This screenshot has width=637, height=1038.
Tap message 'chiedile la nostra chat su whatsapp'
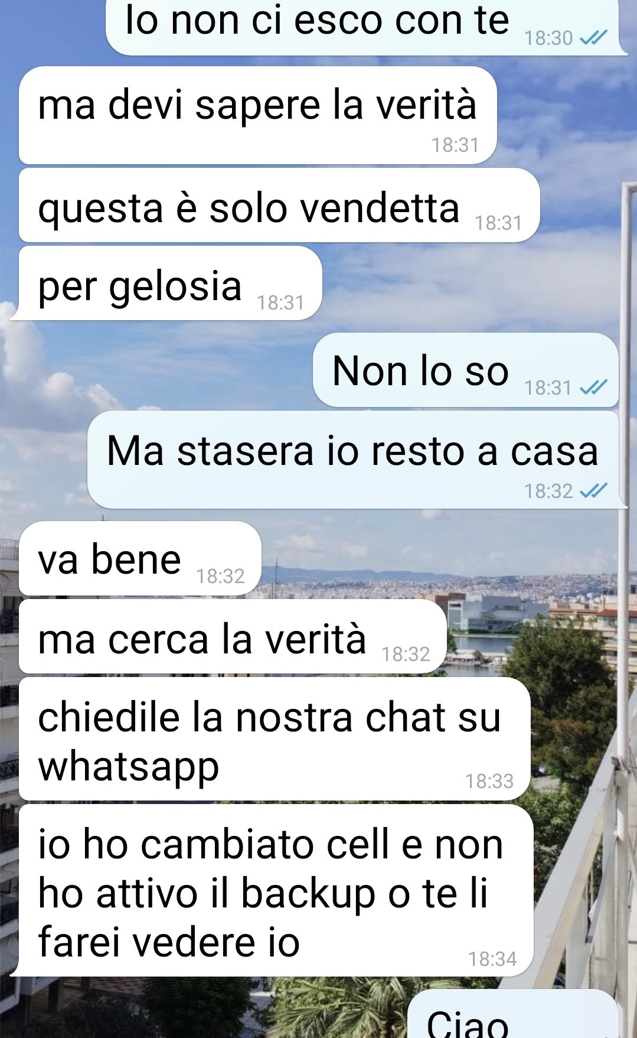coord(275,739)
